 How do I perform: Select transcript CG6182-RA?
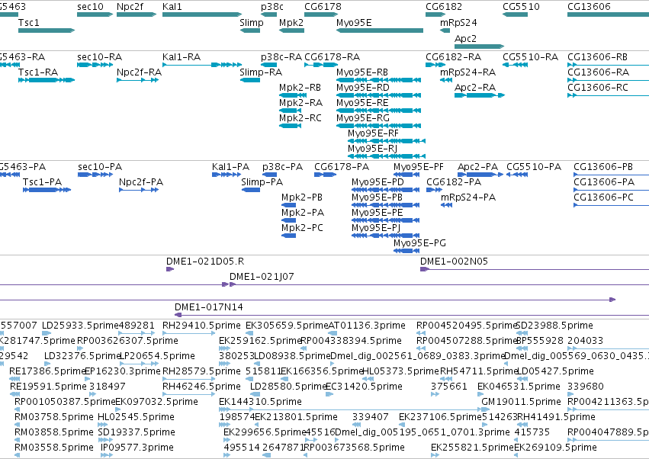(435, 65)
